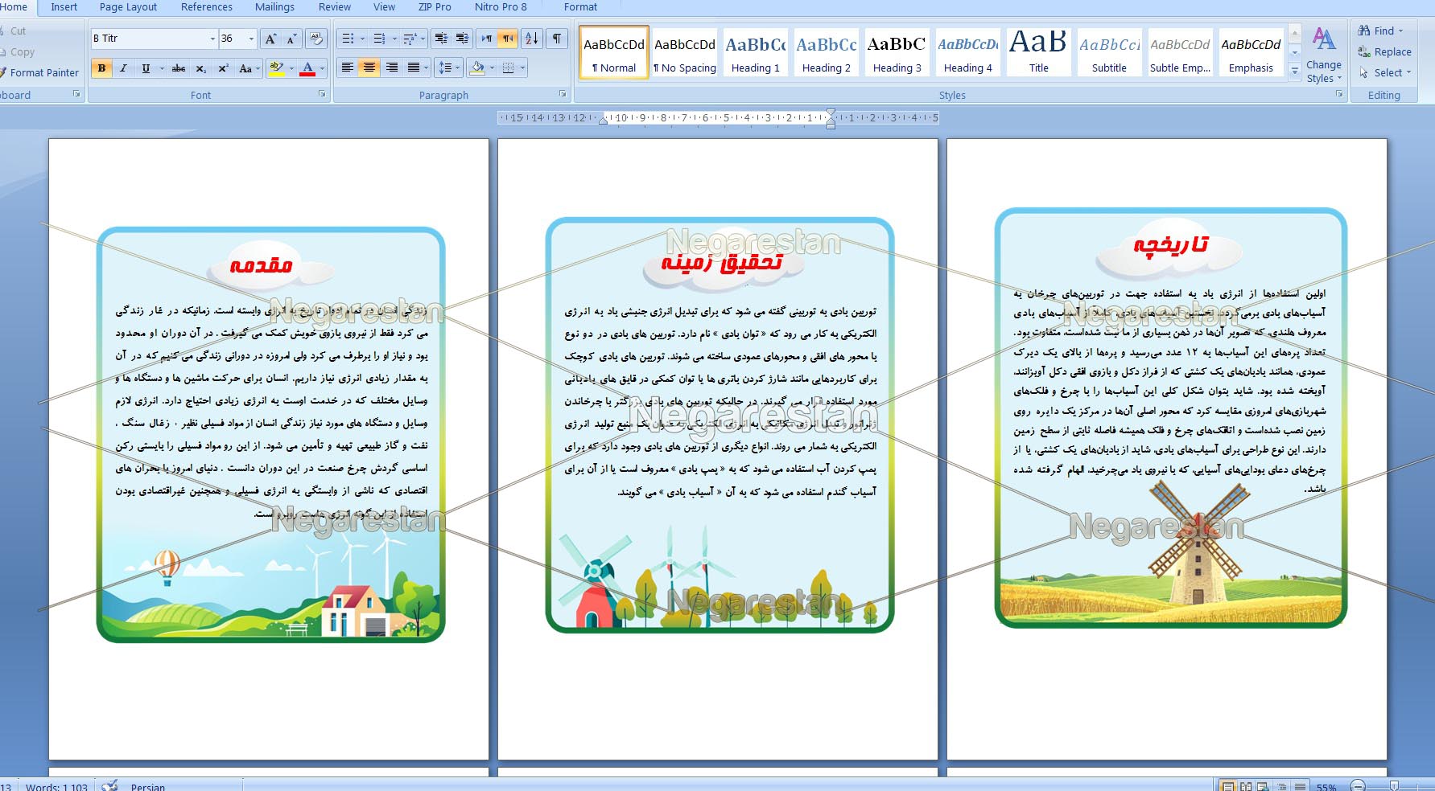
Task: Switch to Web Layout view
Action: tap(1263, 786)
